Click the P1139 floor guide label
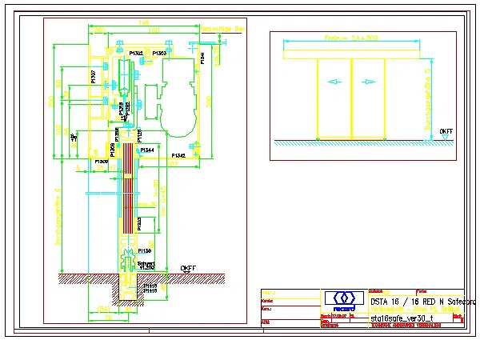This screenshot has width=480, height=340. [x=145, y=251]
